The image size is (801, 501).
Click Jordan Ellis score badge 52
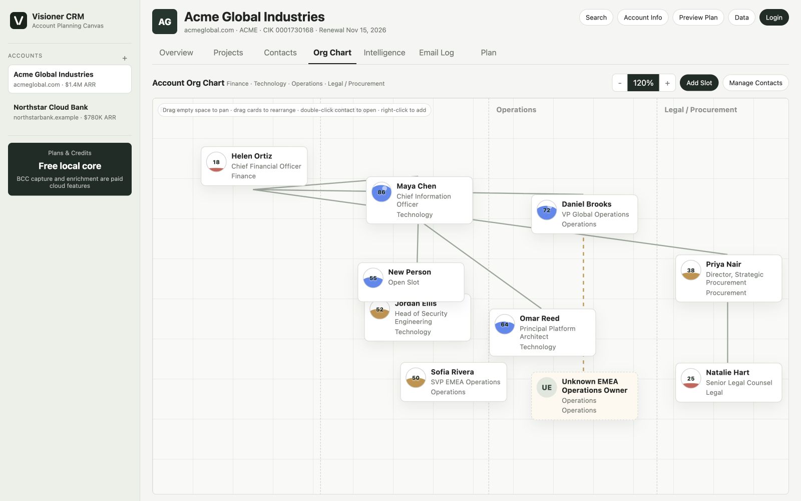[379, 310]
